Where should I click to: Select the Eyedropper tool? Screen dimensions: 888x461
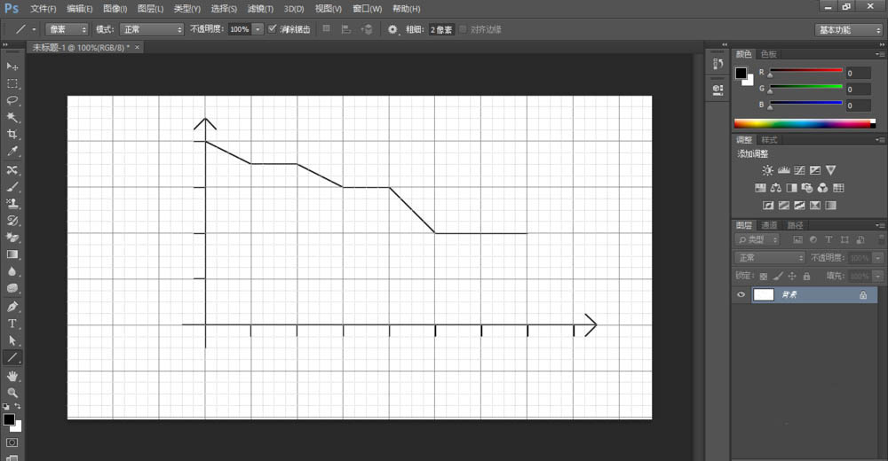(12, 151)
